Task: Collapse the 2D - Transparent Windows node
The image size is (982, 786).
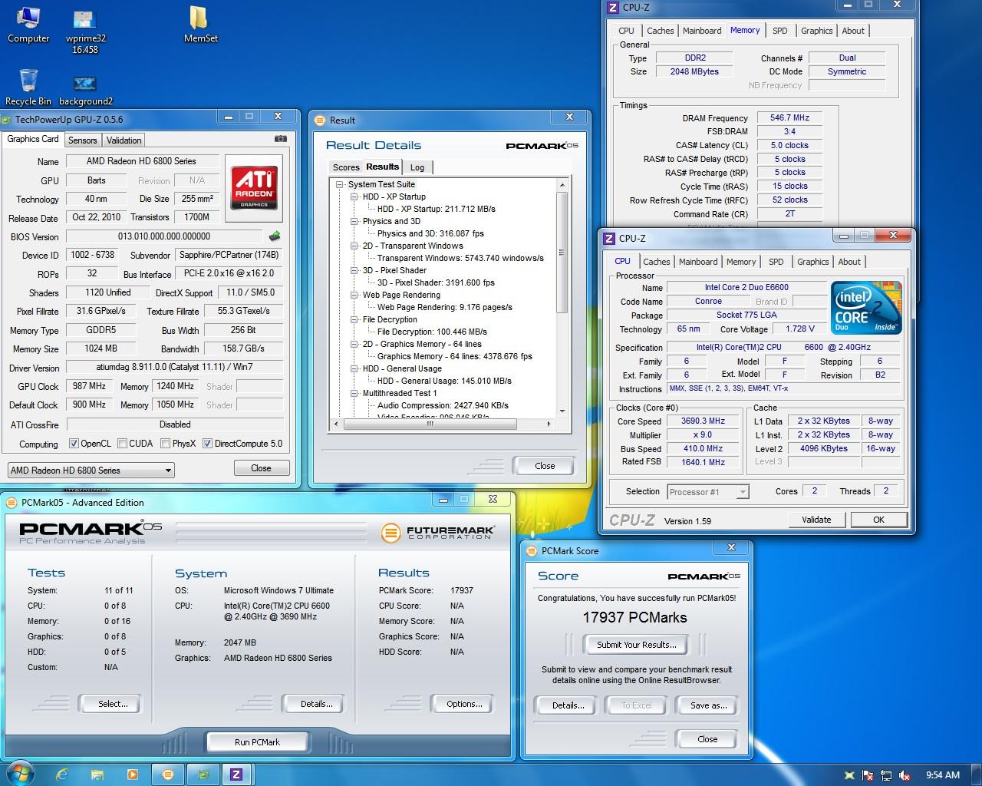Action: 354,246
